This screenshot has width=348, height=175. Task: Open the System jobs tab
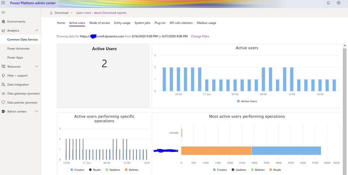pos(142,23)
